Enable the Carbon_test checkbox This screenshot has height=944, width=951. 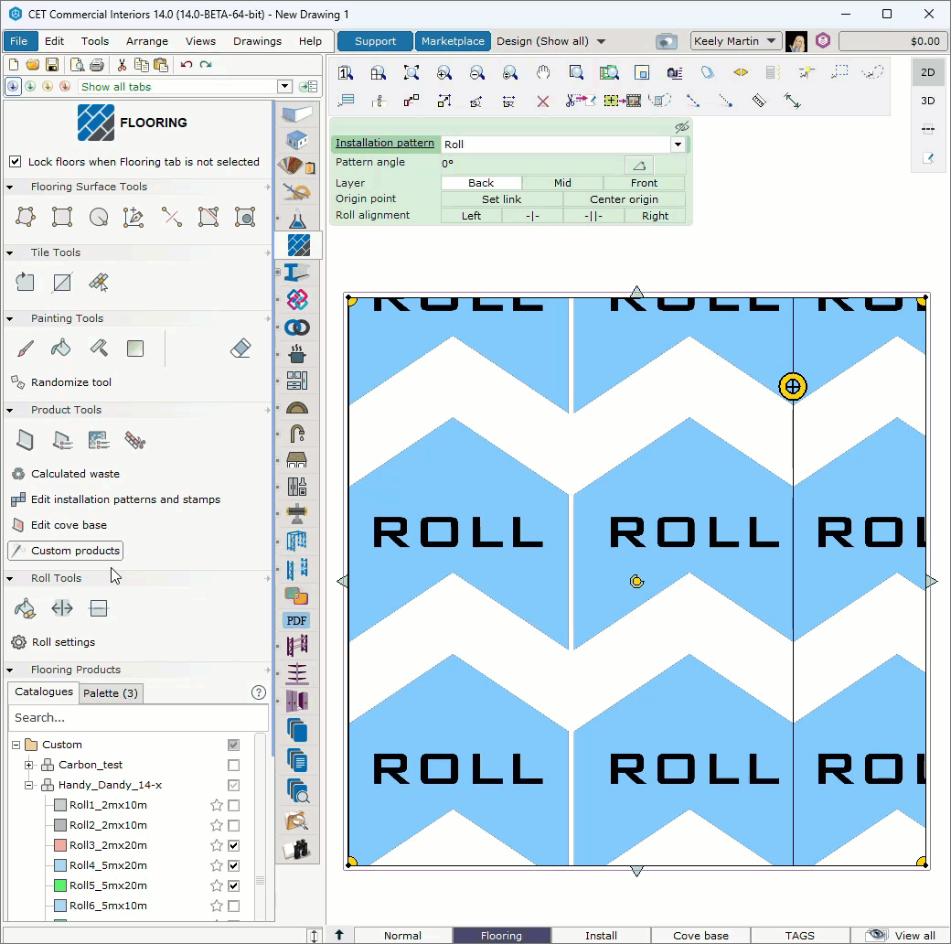pos(233,765)
